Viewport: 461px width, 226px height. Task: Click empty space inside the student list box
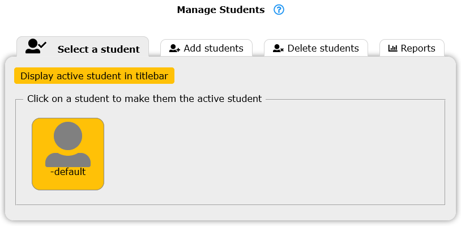tap(274, 153)
